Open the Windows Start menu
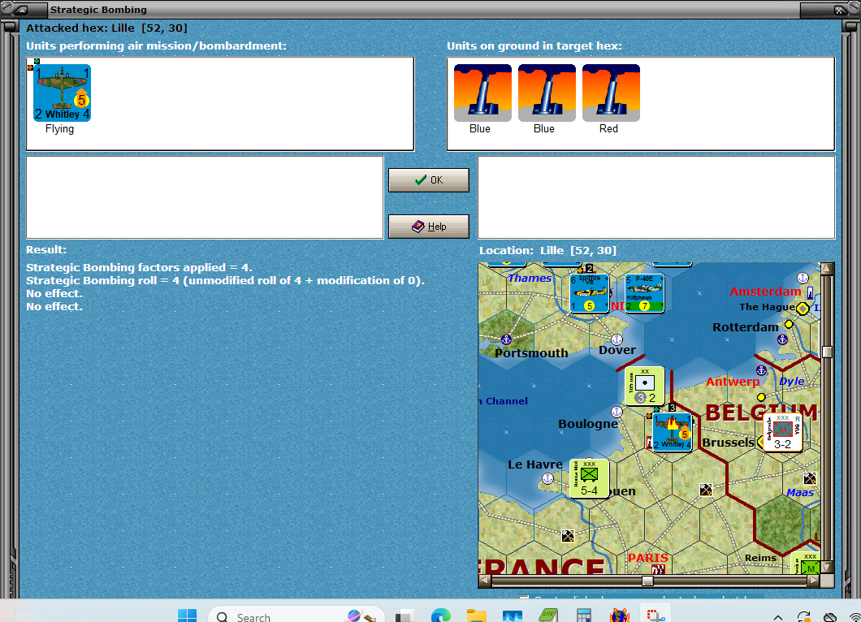This screenshot has width=861, height=622. click(188, 616)
